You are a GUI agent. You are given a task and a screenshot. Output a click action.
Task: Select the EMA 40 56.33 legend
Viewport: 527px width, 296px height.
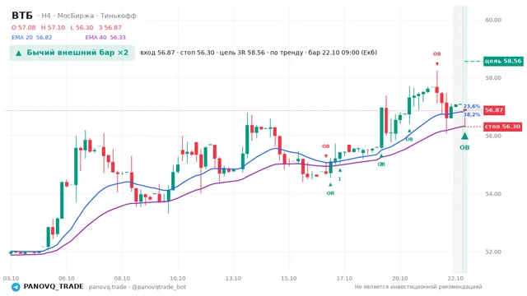tap(105, 38)
